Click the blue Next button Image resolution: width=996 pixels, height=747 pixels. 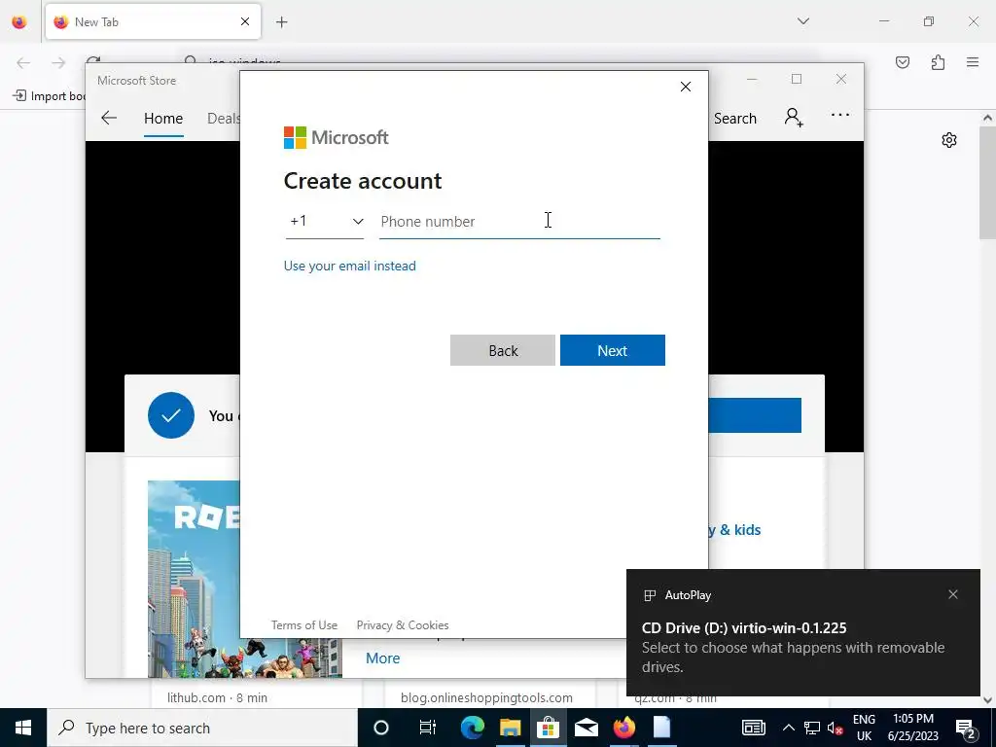click(x=613, y=350)
